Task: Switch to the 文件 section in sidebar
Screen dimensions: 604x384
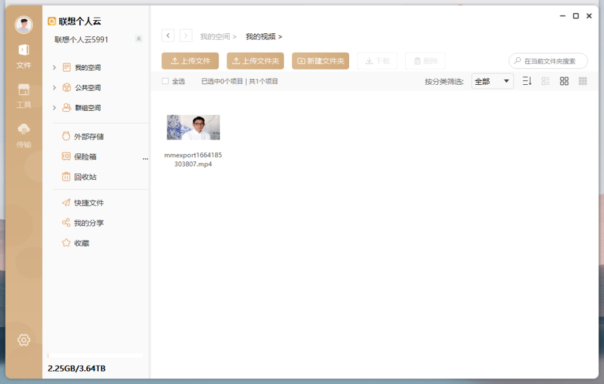Action: [x=23, y=57]
